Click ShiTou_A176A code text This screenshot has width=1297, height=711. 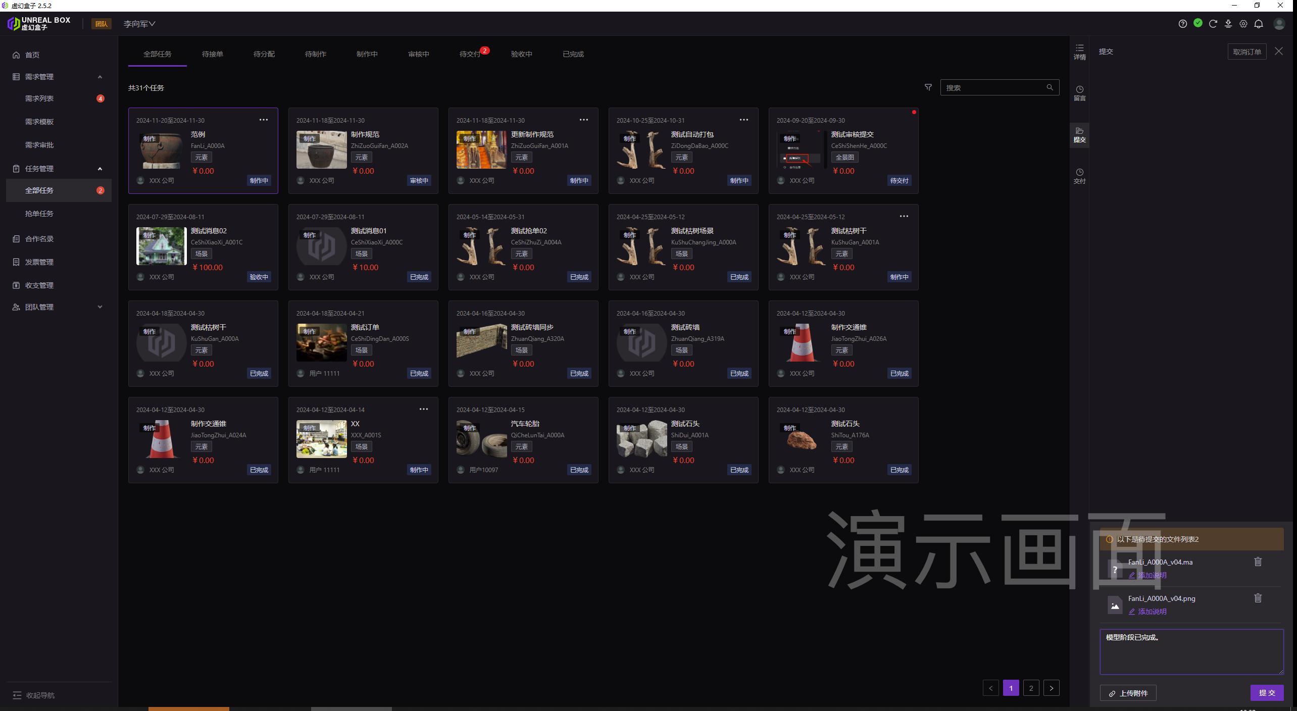click(x=850, y=435)
